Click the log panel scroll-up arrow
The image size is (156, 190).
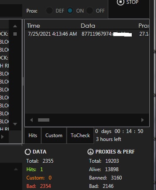point(15,26)
